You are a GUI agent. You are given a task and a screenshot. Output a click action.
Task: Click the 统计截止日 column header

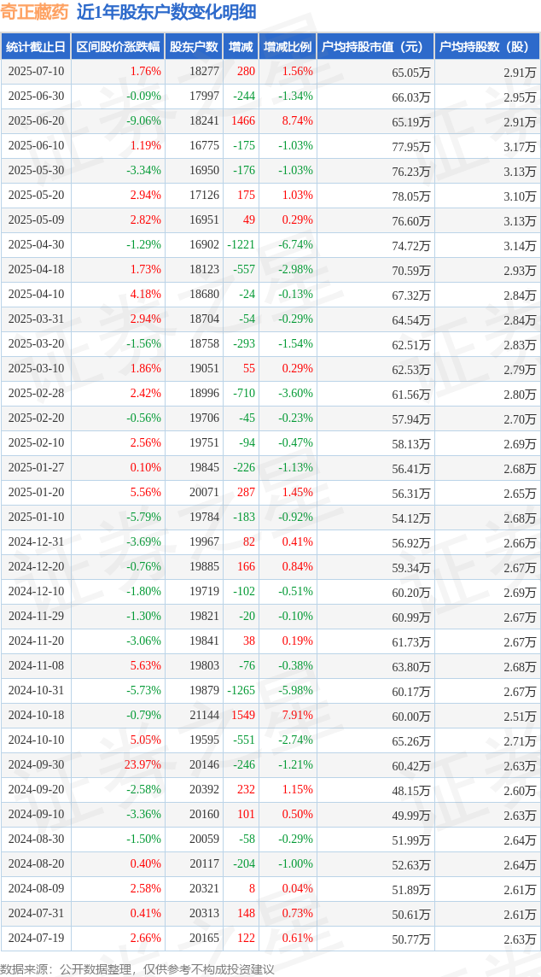(36, 47)
